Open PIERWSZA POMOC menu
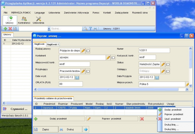The height and width of the screenshot is (134, 195). pos(21,13)
